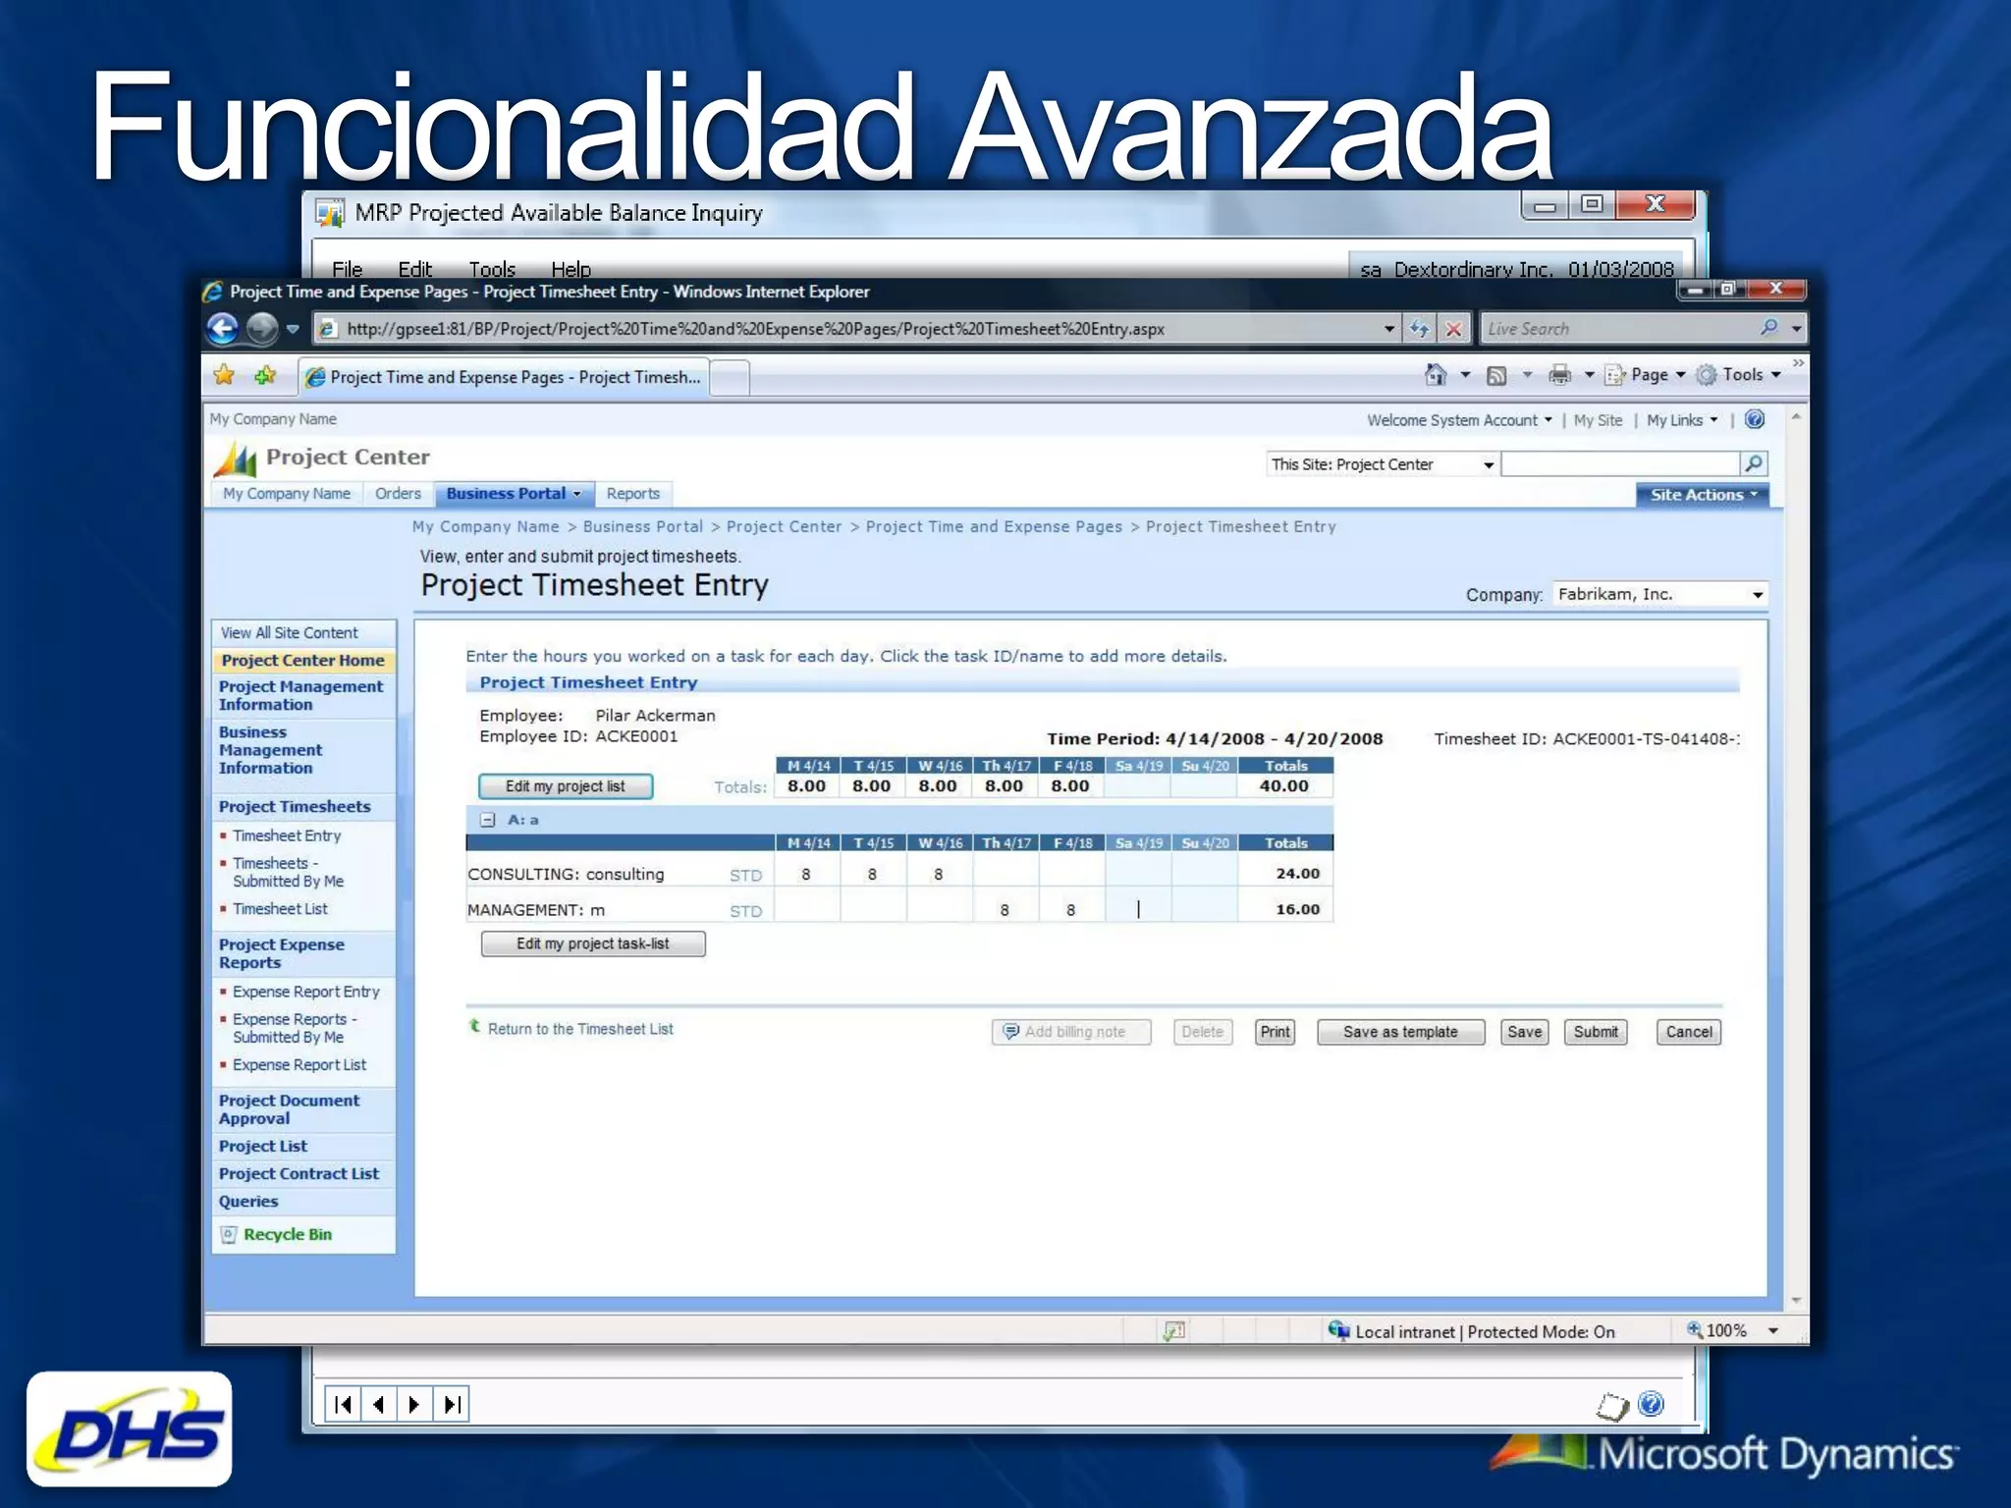The width and height of the screenshot is (2011, 1508).
Task: Click the page vertical scrollbar down arrow
Action: tap(1796, 1300)
